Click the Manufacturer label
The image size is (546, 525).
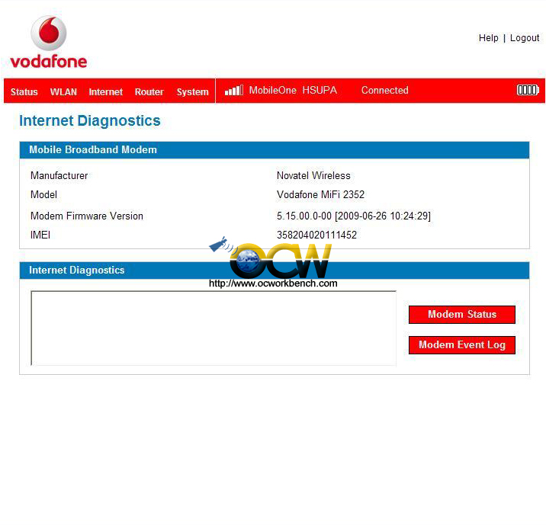coord(59,176)
